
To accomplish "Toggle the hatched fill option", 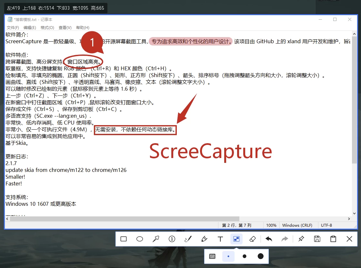I will click(212, 256).
